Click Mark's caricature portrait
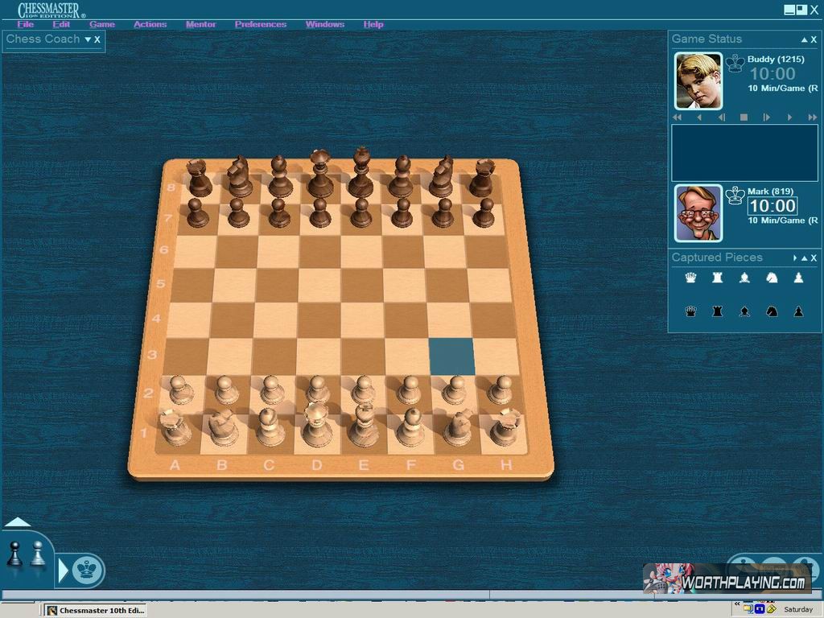The height and width of the screenshot is (618, 824). tap(698, 213)
